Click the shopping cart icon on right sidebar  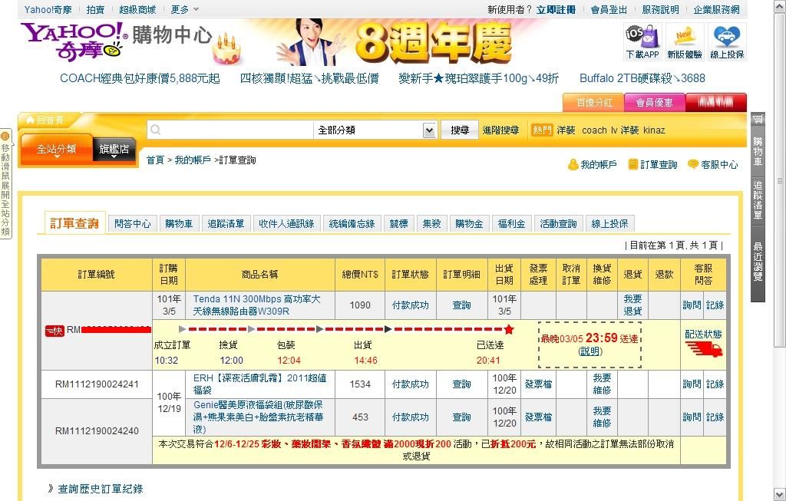758,119
